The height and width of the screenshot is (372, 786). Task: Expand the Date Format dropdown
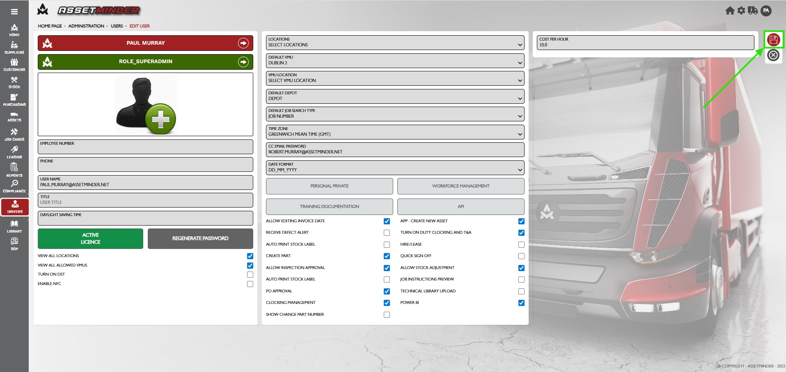[395, 167]
